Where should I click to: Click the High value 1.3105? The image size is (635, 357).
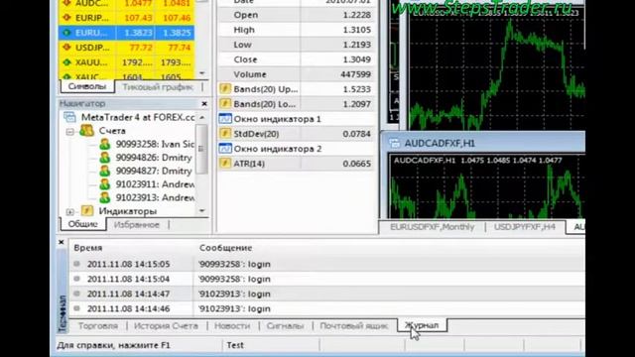coord(356,30)
